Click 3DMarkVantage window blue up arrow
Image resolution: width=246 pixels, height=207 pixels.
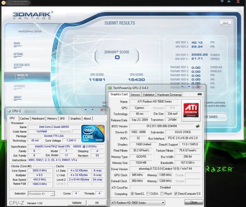(x=229, y=1)
